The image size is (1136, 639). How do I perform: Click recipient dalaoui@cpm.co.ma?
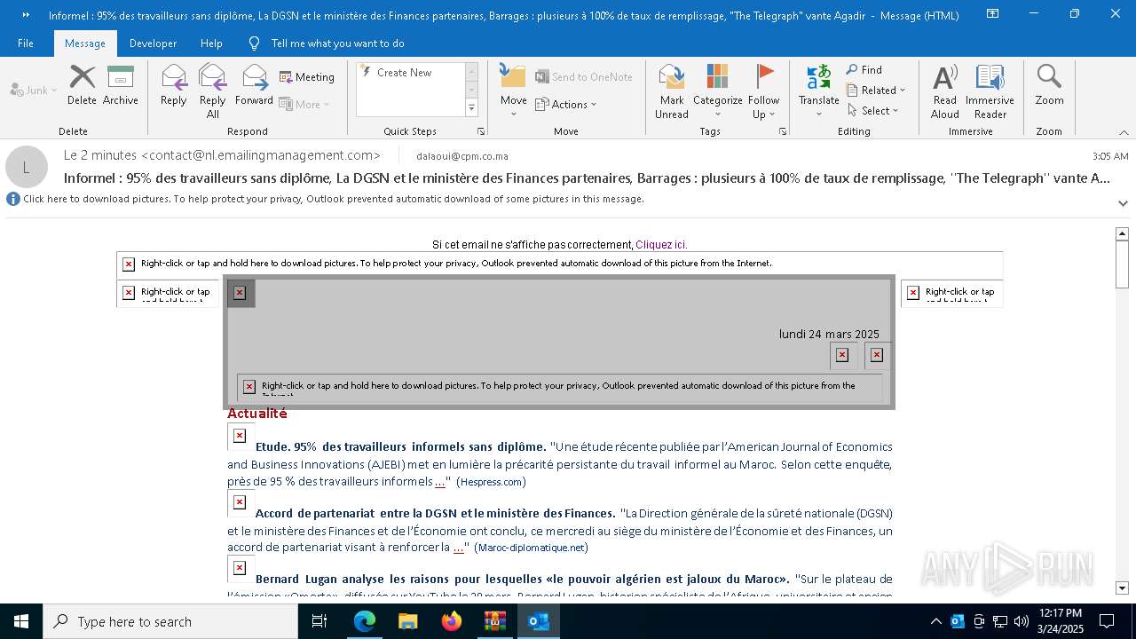click(x=461, y=156)
